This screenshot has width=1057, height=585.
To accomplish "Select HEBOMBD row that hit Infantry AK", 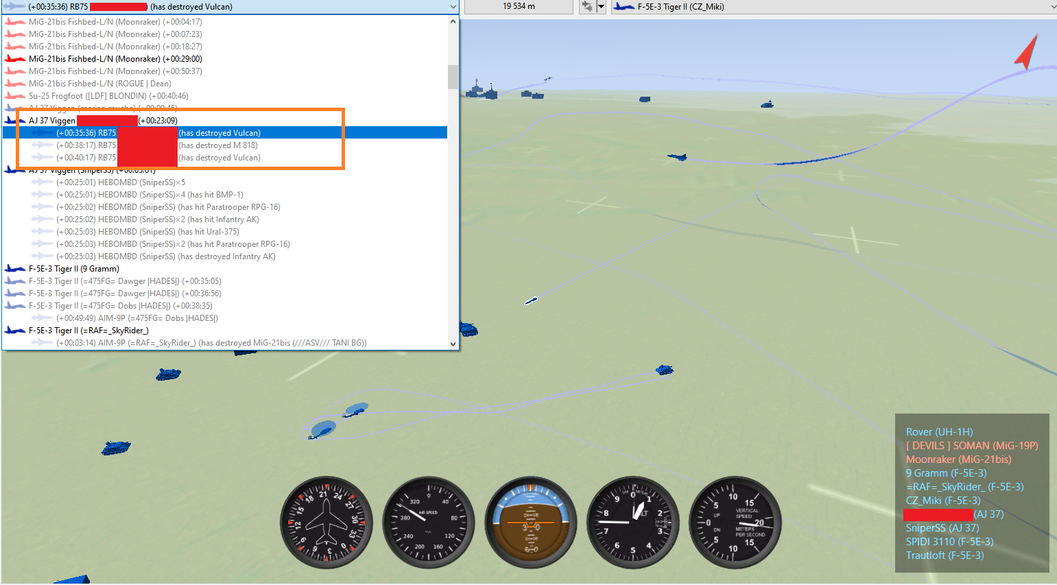I will click(225, 219).
